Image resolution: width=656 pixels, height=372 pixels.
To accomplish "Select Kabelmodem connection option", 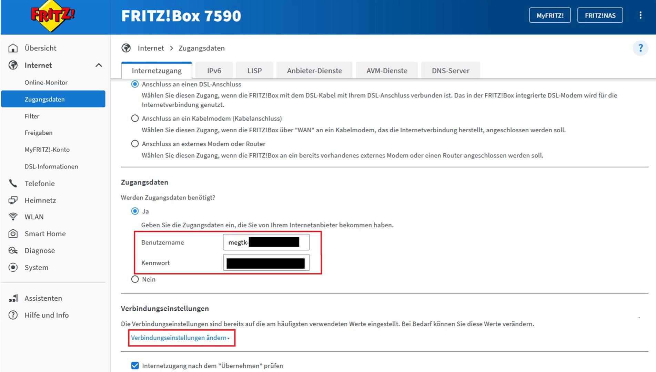I will pos(135,118).
